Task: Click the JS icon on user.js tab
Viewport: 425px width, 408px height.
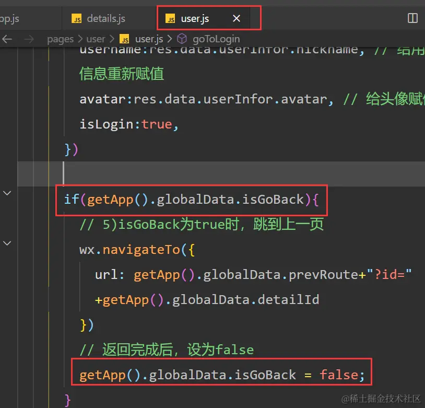Action: pyautogui.click(x=170, y=19)
